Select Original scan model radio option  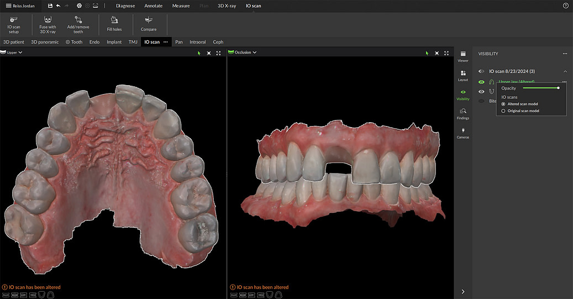(x=503, y=111)
